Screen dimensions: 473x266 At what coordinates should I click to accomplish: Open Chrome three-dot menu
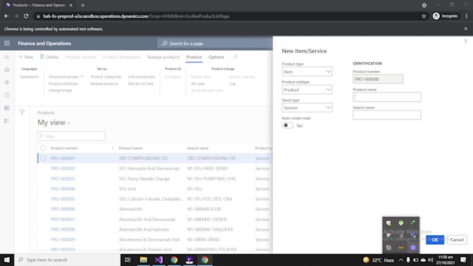(x=466, y=16)
